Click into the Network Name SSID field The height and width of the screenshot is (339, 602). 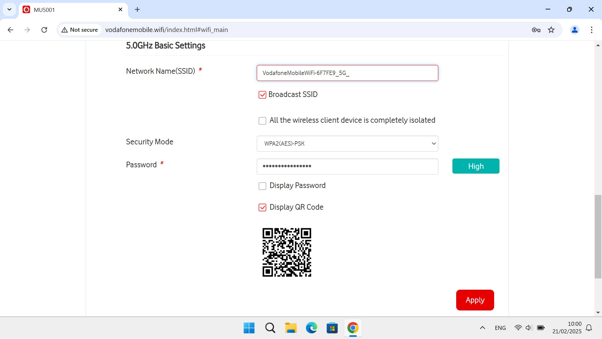pos(347,73)
